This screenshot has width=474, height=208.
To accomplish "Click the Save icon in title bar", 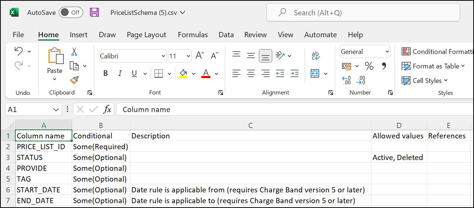I will click(94, 13).
